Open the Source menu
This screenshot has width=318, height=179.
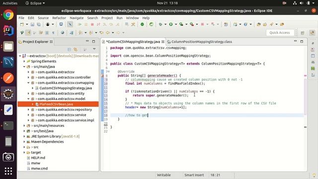tap(43, 18)
